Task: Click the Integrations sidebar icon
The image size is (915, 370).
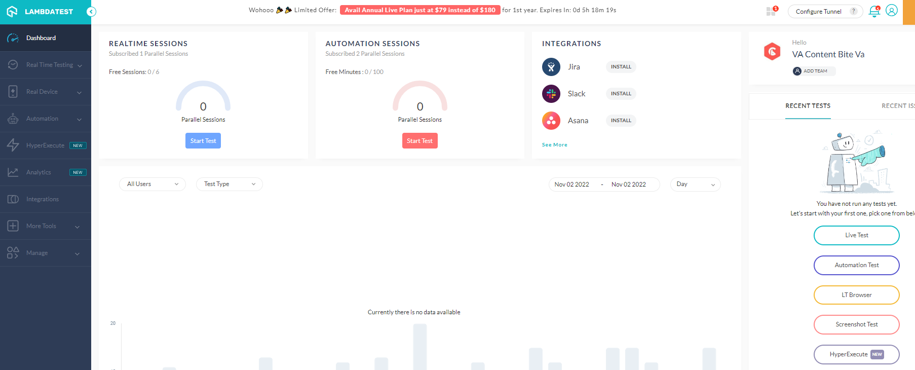Action: click(13, 199)
